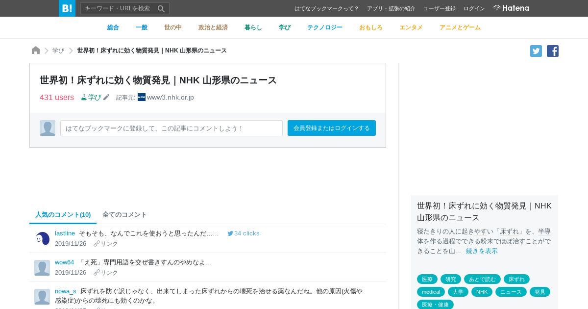Click ユーザー登録 link
The width and height of the screenshot is (588, 309).
pos(440,8)
